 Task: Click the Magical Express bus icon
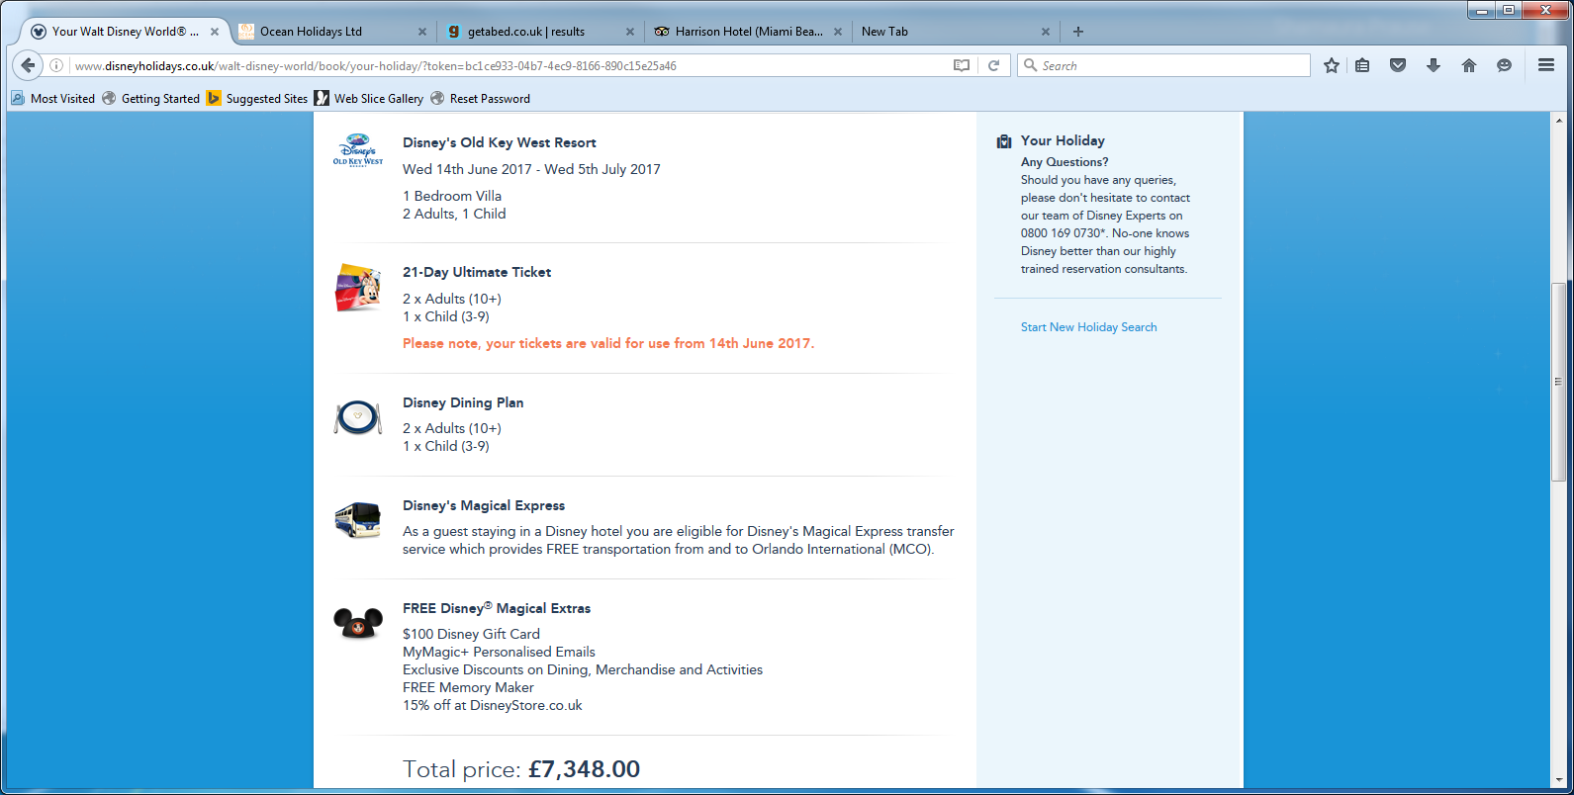[x=358, y=520]
